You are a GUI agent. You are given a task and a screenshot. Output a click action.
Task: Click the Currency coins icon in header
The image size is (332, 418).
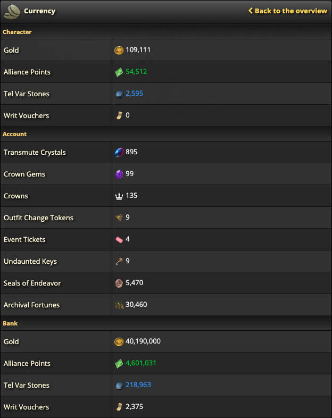pyautogui.click(x=12, y=12)
